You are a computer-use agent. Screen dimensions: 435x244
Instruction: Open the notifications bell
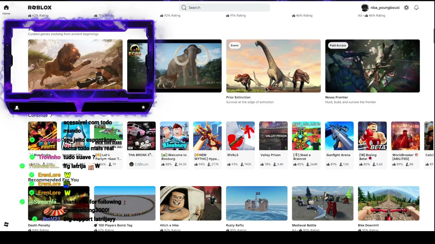pyautogui.click(x=416, y=7)
